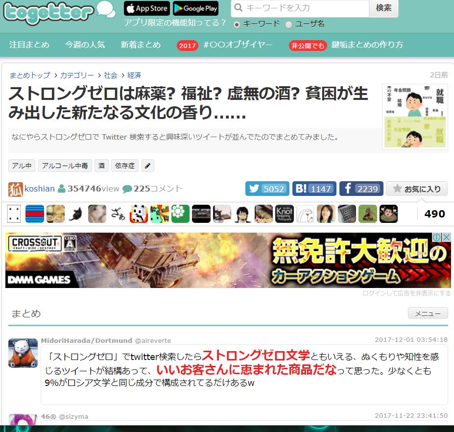Open the article thumbnail image

tap(415, 117)
